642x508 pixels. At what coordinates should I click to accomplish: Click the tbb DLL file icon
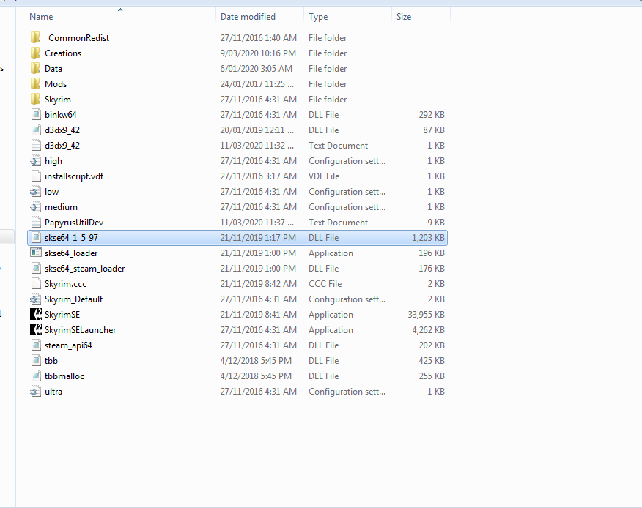tap(36, 361)
